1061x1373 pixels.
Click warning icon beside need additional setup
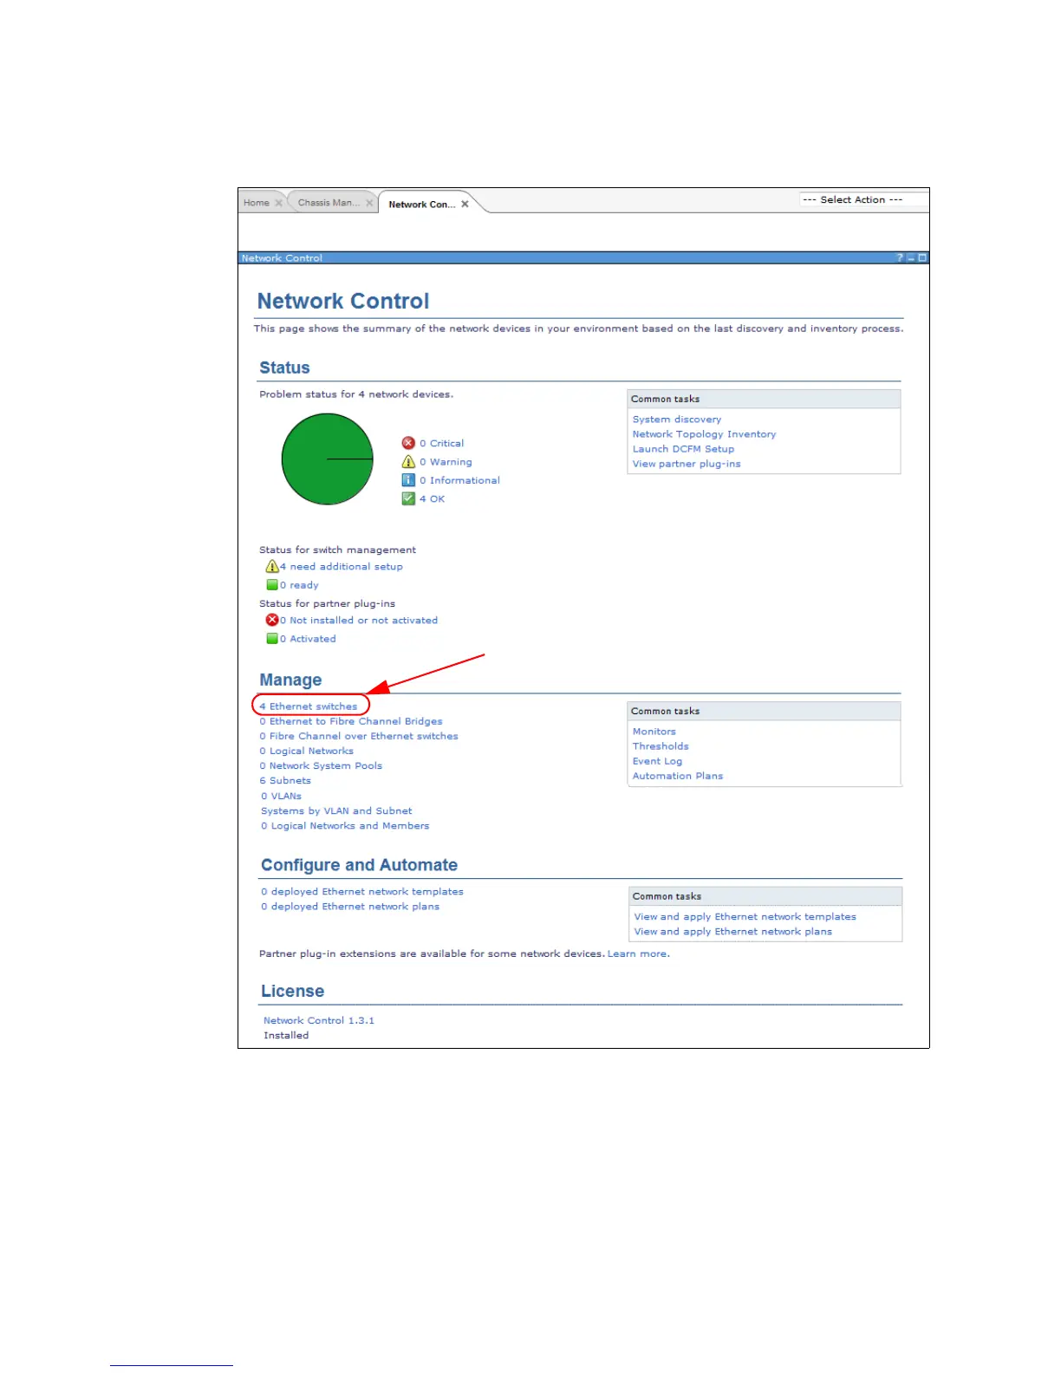tap(272, 567)
